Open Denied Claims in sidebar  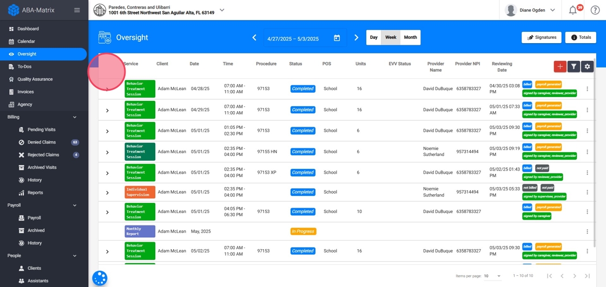43,142
